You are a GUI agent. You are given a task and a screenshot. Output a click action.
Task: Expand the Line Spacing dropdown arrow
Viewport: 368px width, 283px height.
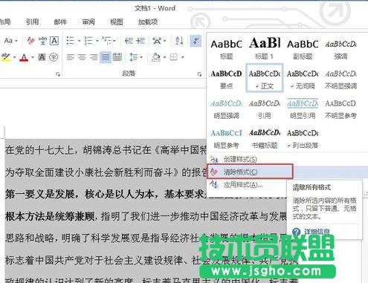(x=141, y=57)
